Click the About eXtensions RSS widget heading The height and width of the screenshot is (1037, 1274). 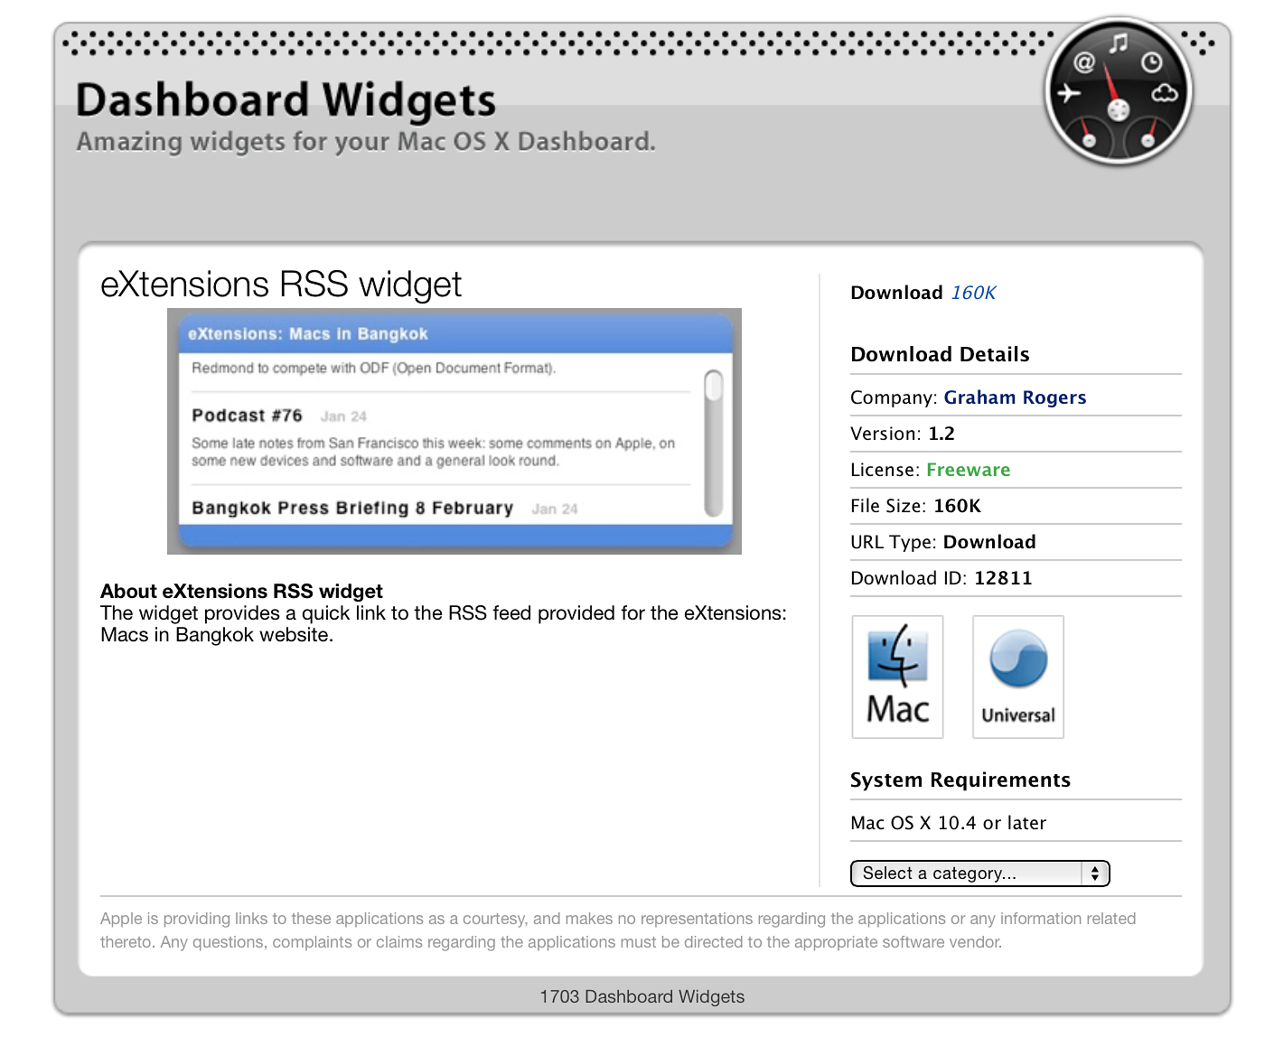(241, 591)
